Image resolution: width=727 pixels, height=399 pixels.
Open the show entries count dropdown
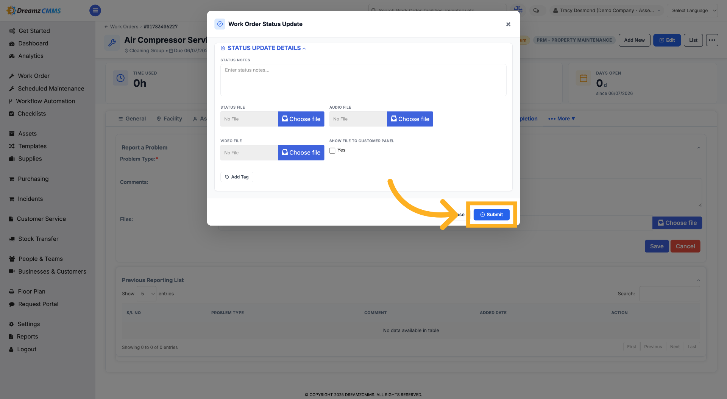point(147,294)
